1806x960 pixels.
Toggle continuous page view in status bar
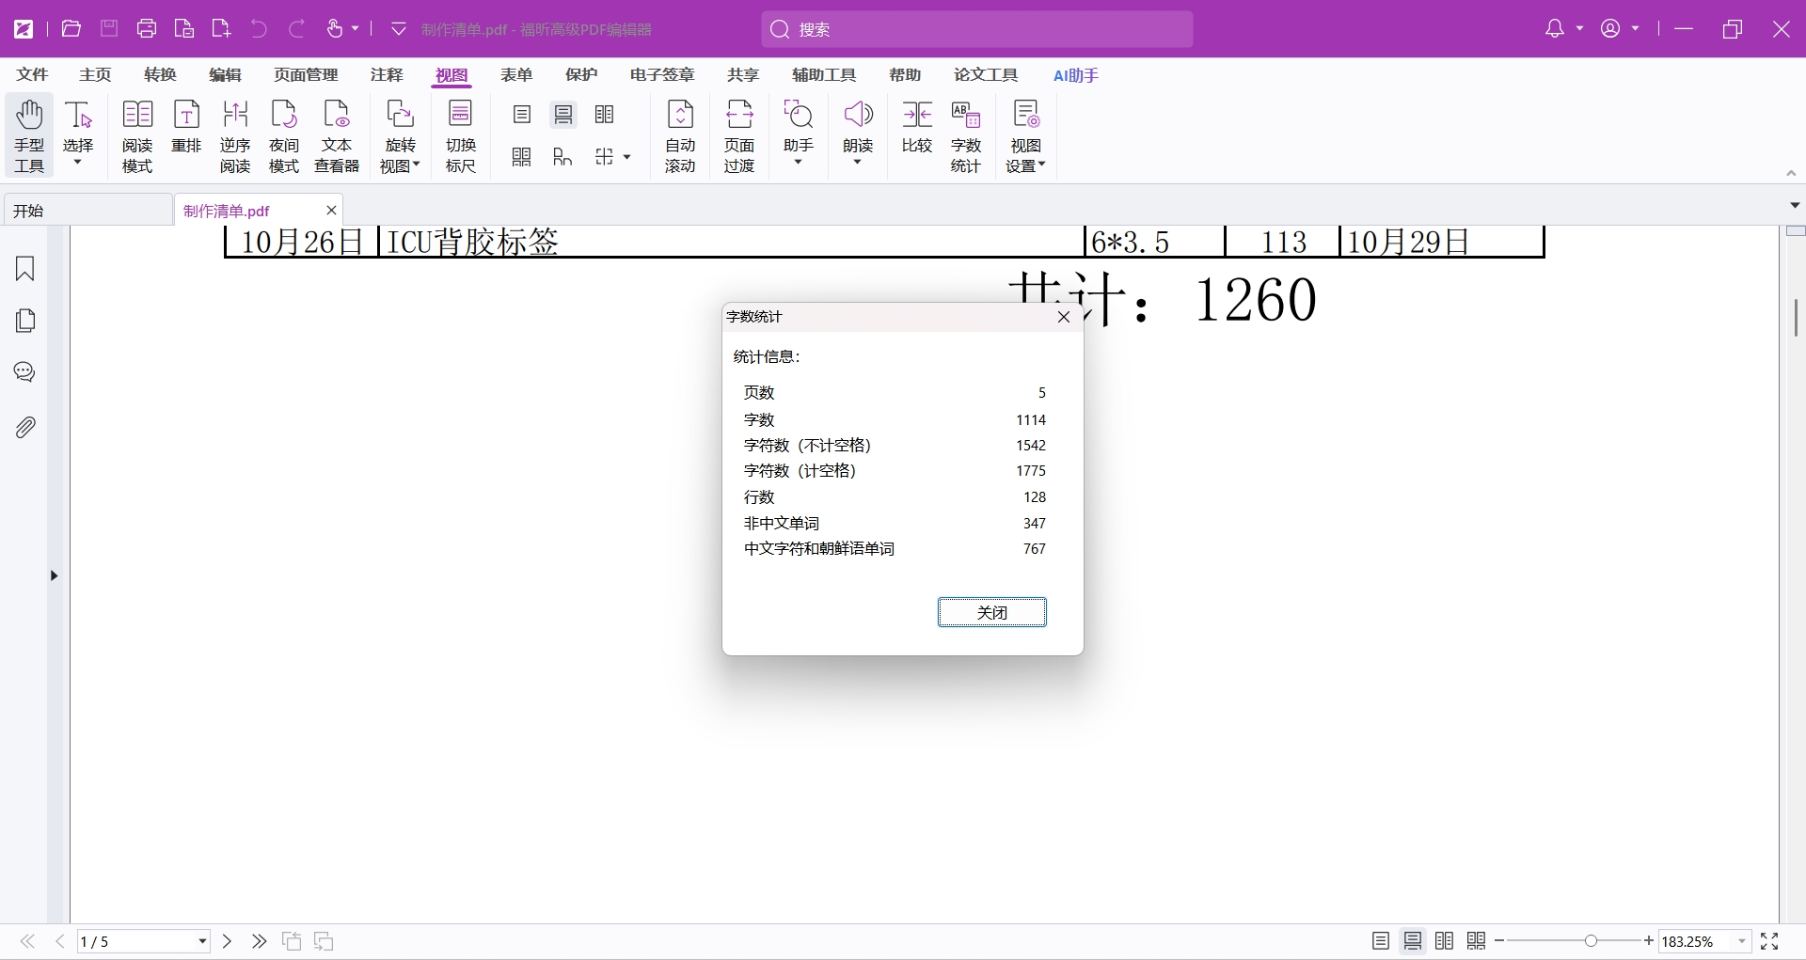coord(1412,941)
